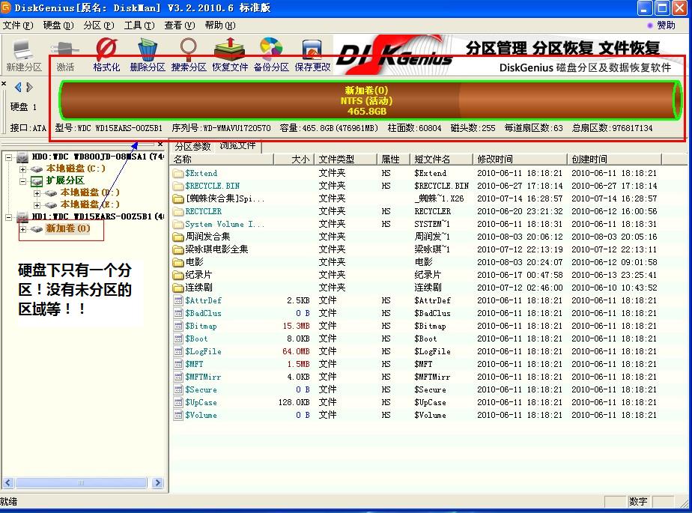692x513 pixels.
Task: Select the $Boot file name
Action: [x=196, y=339]
